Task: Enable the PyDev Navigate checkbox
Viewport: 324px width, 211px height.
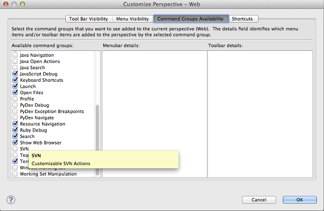Action: [15, 117]
